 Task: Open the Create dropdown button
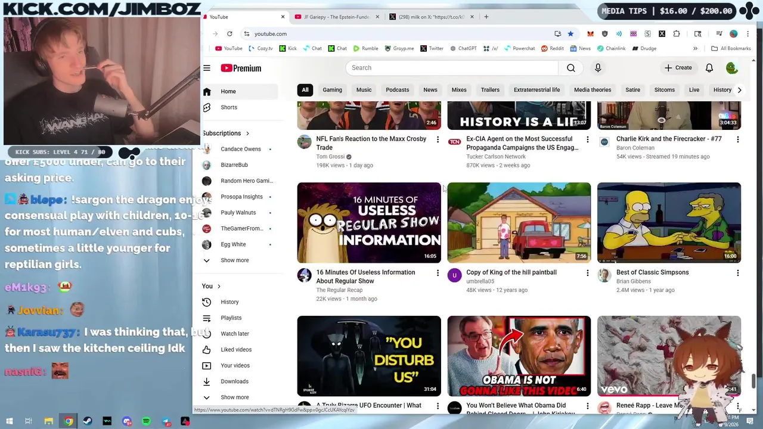click(x=678, y=68)
